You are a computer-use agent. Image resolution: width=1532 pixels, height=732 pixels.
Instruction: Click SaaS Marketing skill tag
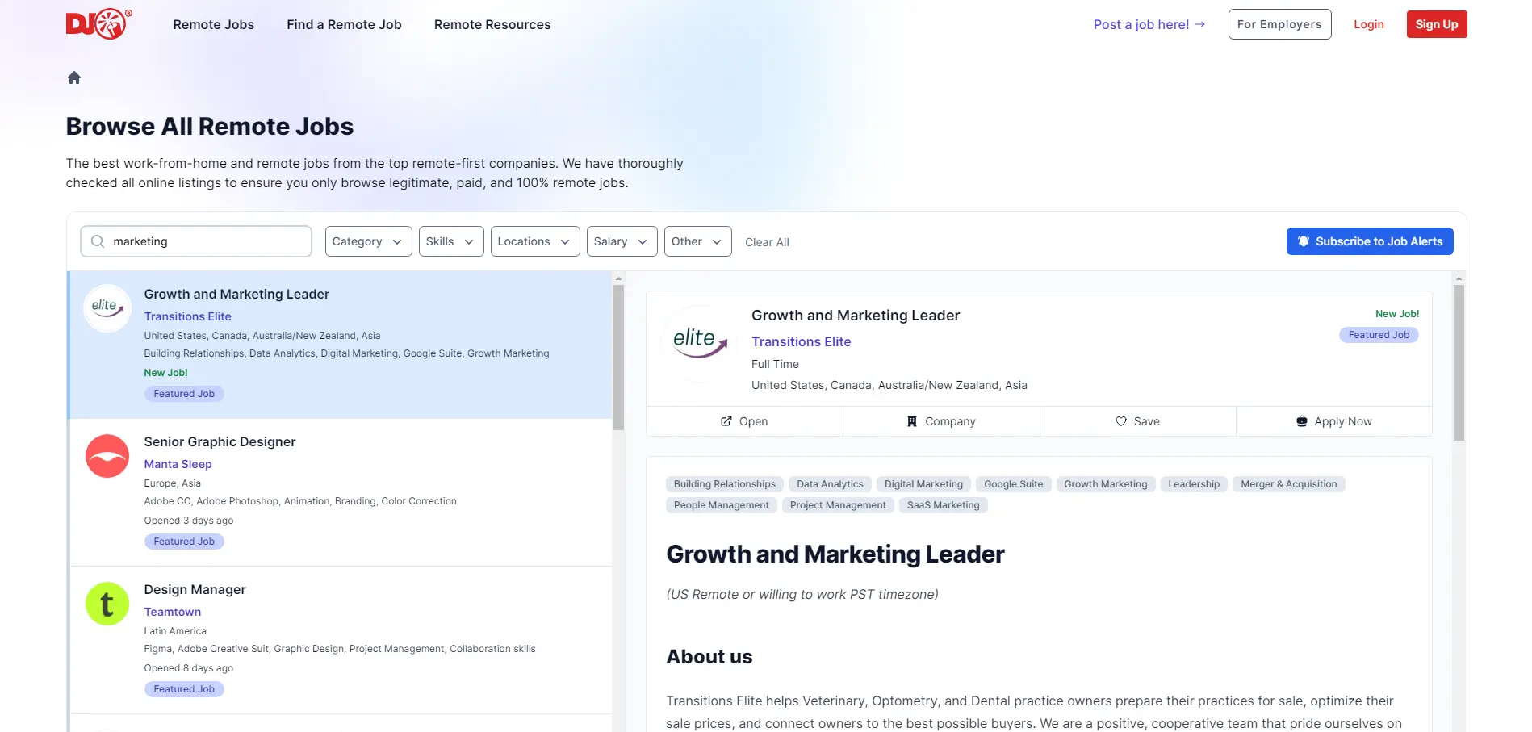[943, 505]
